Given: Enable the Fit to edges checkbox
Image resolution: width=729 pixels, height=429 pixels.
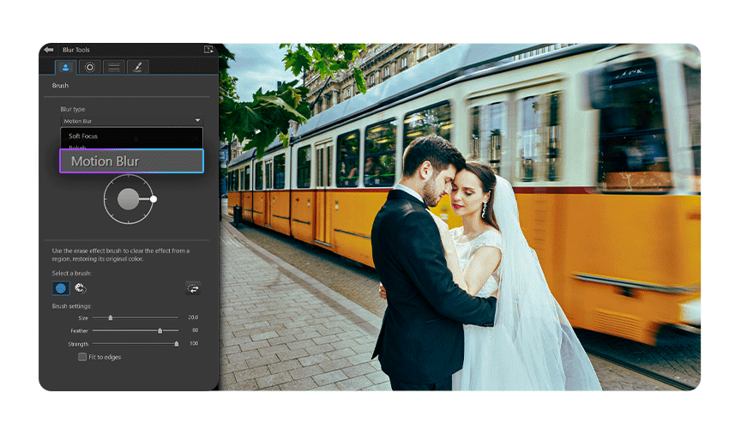Looking at the screenshot, I should [82, 357].
